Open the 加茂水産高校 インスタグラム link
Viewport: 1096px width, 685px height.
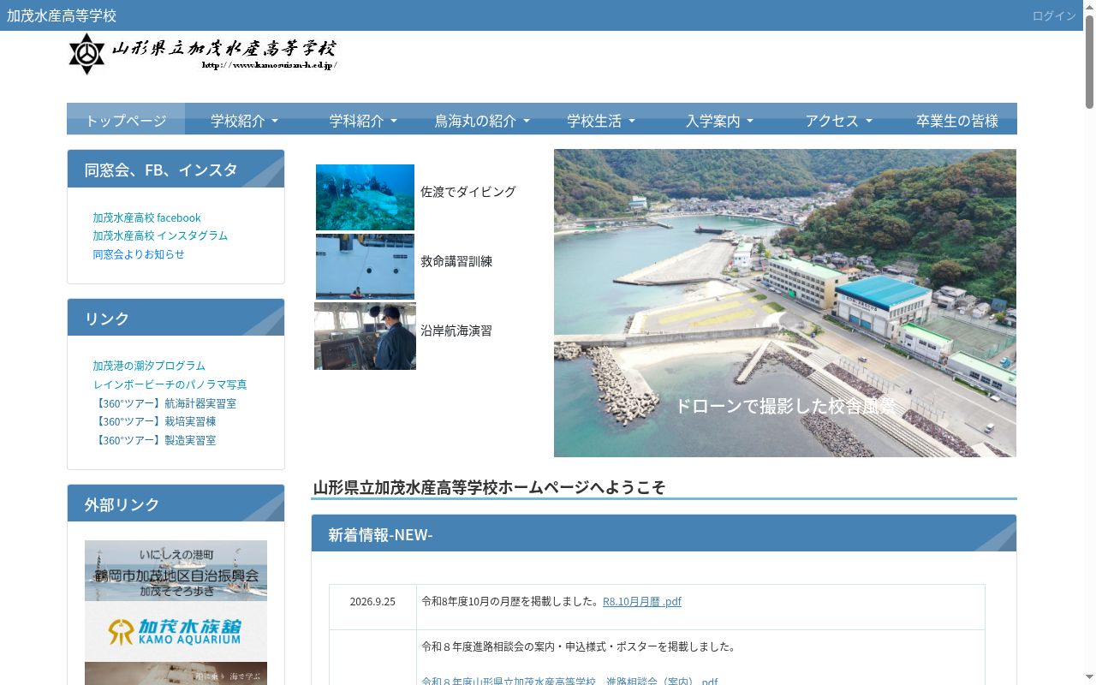point(160,235)
